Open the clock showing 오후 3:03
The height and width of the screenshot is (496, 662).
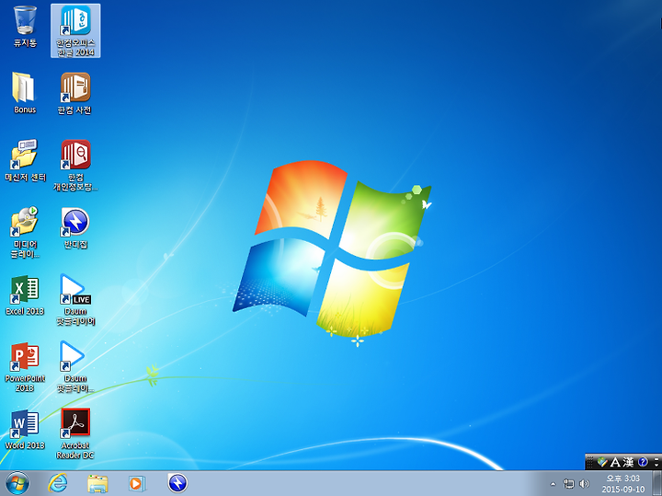point(623,479)
